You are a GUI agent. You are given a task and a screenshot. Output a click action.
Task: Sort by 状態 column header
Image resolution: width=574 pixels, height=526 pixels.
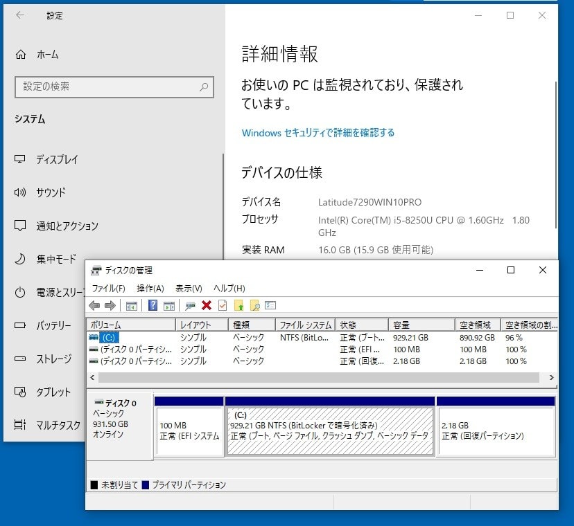[362, 325]
